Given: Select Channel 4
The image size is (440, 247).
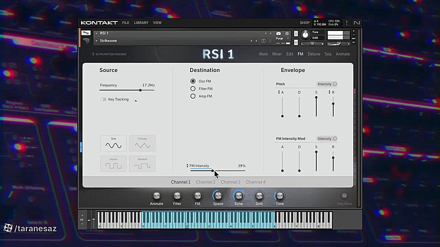Looking at the screenshot, I should coord(255,182).
